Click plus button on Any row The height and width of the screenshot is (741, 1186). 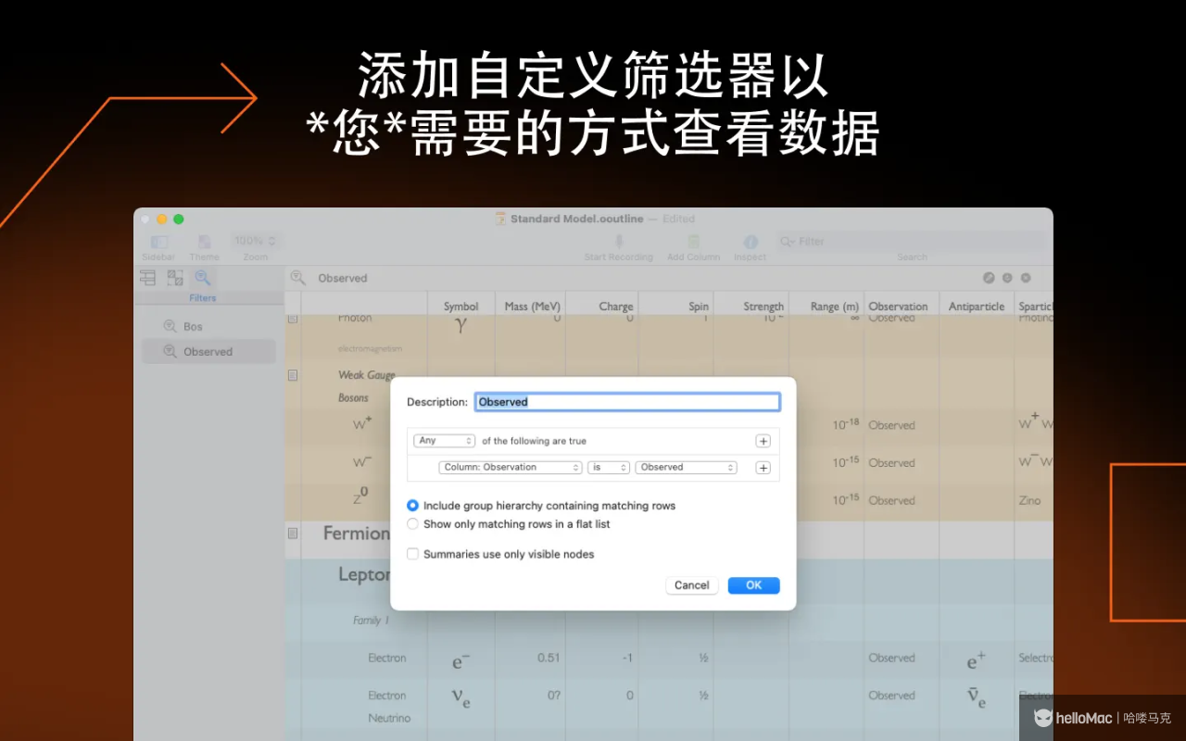763,441
